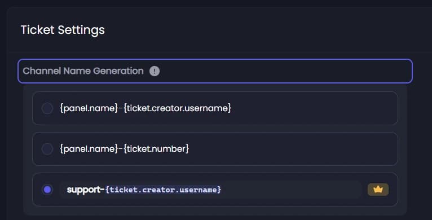This screenshot has height=220, width=432.
Task: Click the Ticket Settings heading
Action: click(63, 30)
